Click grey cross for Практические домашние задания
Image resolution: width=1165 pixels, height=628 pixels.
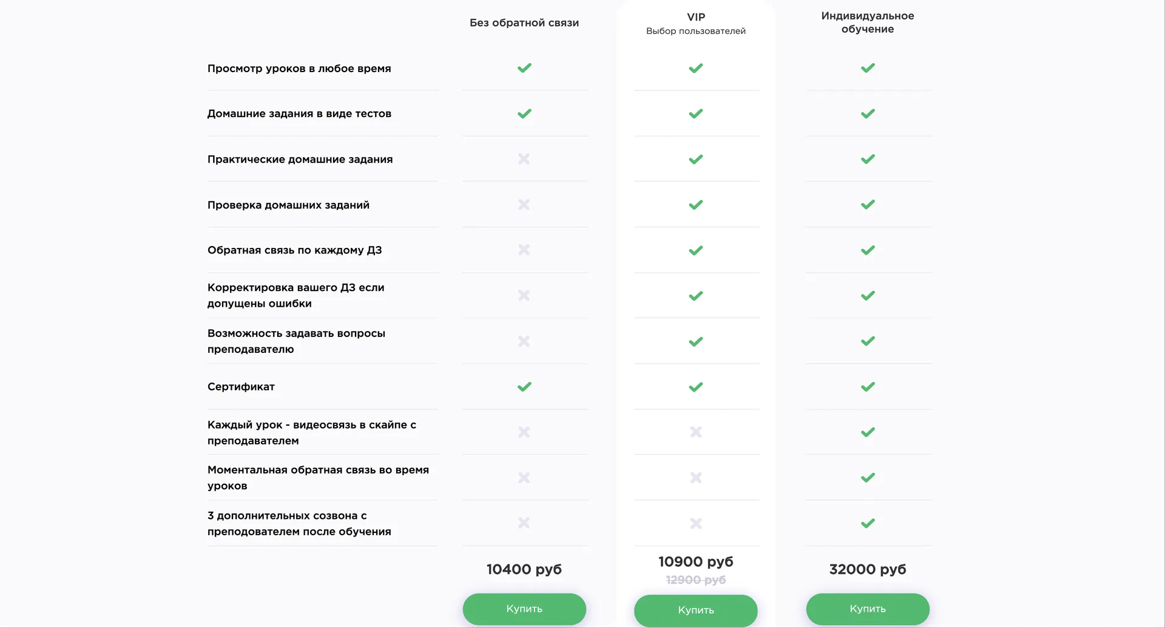click(524, 159)
